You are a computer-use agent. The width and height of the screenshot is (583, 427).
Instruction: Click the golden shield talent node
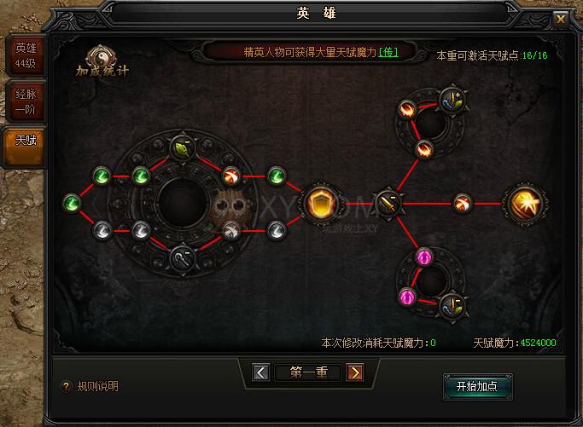point(320,204)
